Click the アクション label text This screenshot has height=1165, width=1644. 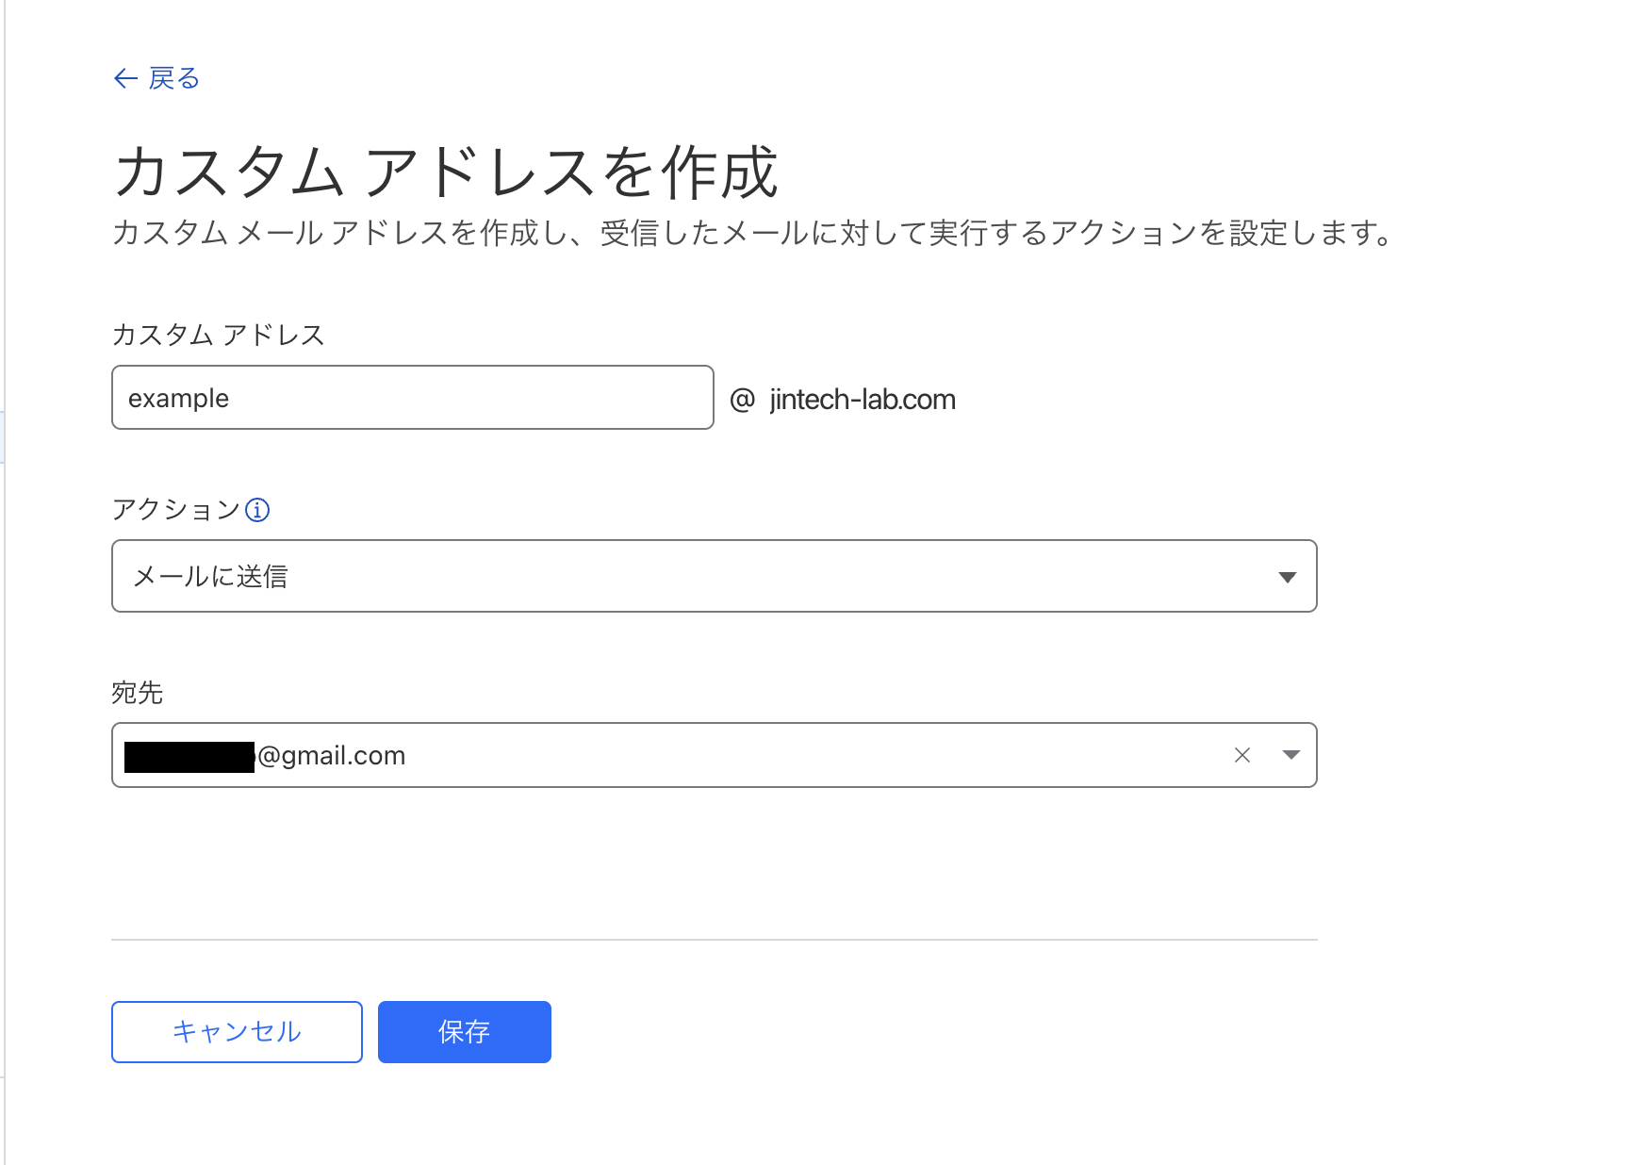pos(176,510)
